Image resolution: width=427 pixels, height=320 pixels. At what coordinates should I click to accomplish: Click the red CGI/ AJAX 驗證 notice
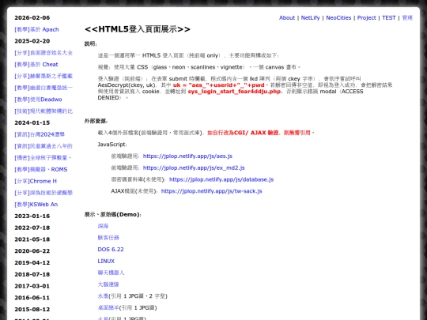[260, 133]
